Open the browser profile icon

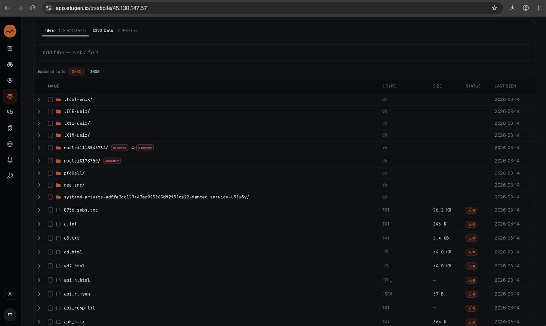click(526, 8)
